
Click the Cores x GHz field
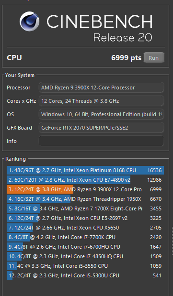pos(101,101)
